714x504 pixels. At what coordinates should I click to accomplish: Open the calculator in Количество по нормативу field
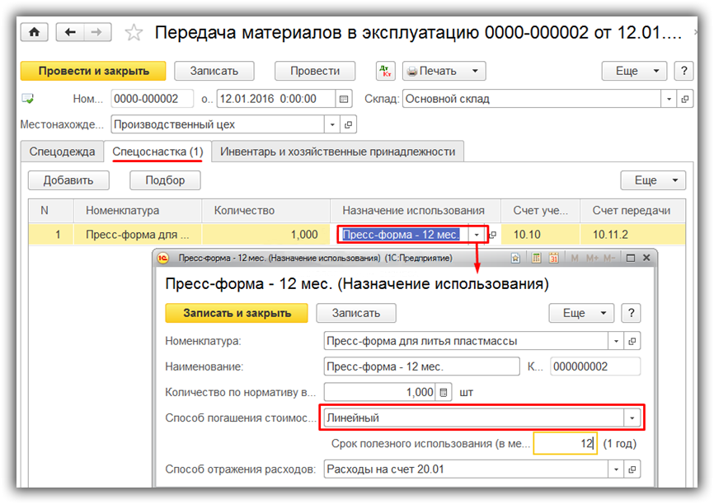coord(445,393)
